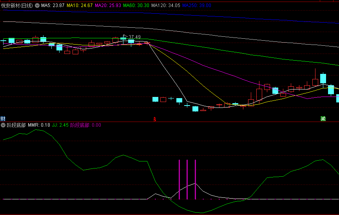Select the 悦安新材(日线) chart title
This screenshot has height=215, width=339.
coord(17,5)
